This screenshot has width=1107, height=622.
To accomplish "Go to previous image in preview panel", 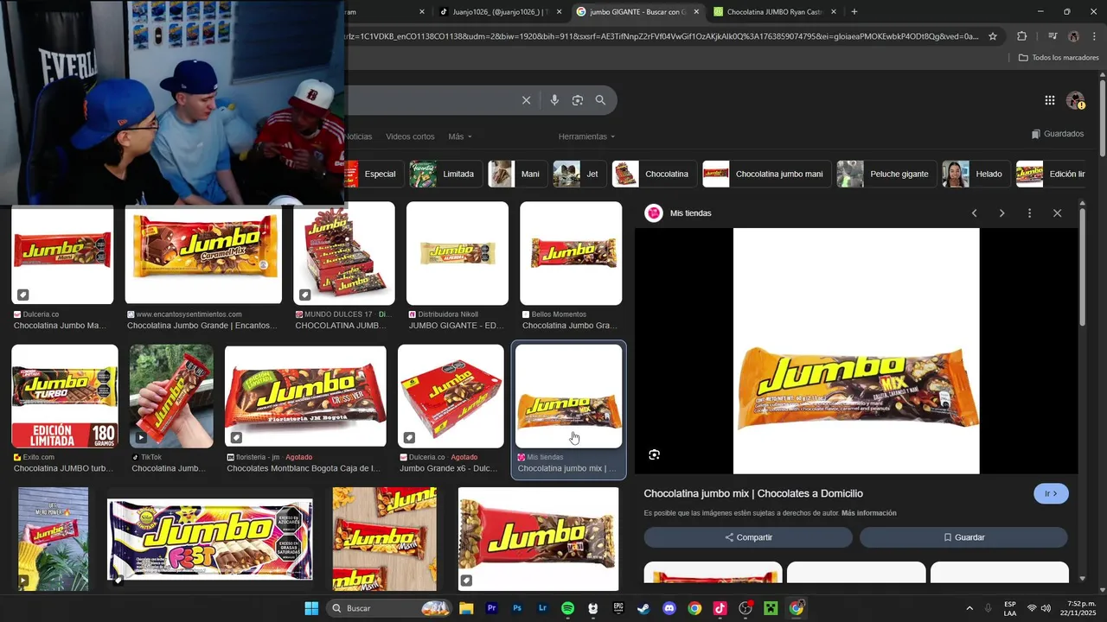I will coord(974,213).
